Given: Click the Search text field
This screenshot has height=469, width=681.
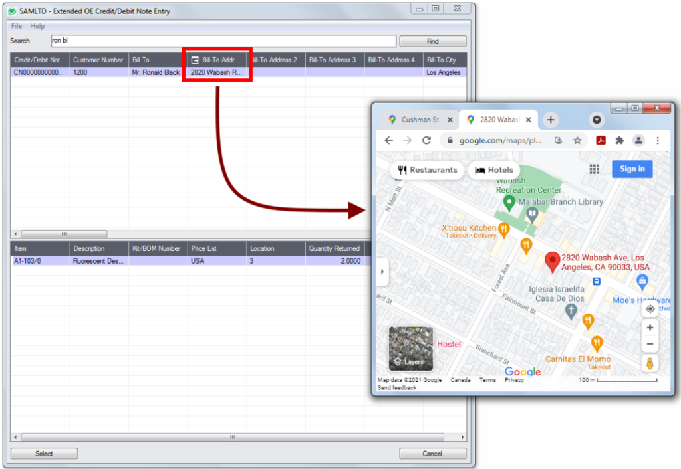Looking at the screenshot, I should [223, 41].
